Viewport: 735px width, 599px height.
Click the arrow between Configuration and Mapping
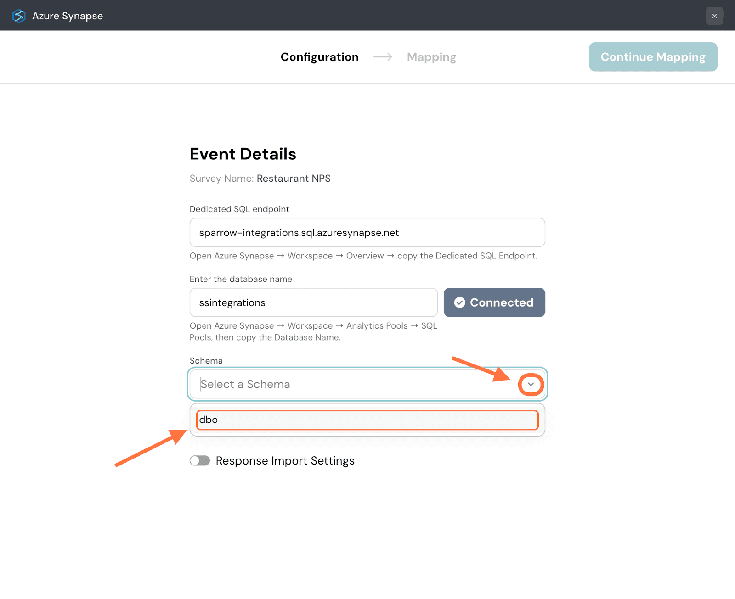pyautogui.click(x=383, y=57)
